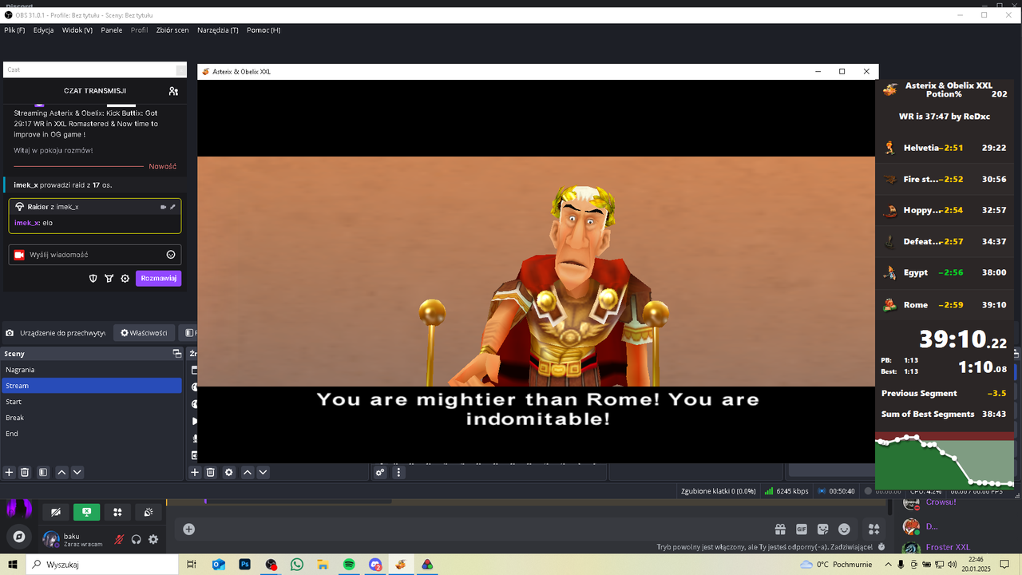Viewport: 1022px width, 575px height.
Task: Show hidden system tray icons chevron
Action: click(888, 565)
